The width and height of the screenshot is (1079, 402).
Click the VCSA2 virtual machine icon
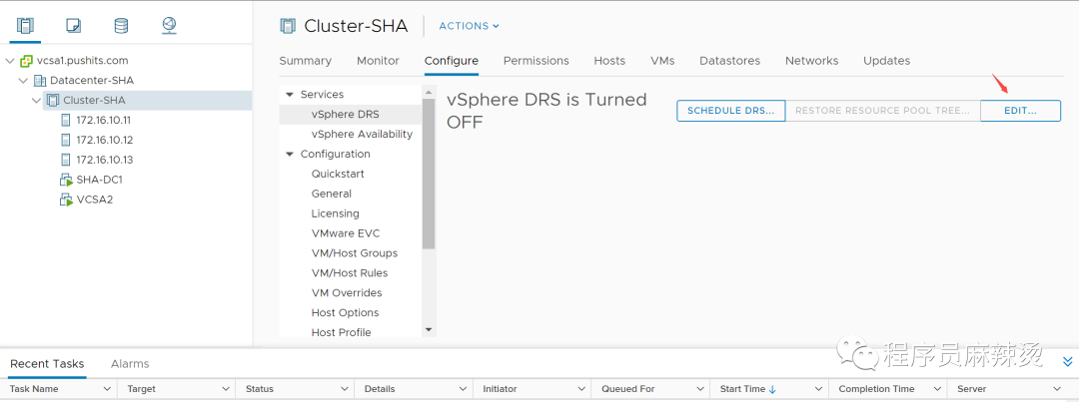pyautogui.click(x=67, y=200)
